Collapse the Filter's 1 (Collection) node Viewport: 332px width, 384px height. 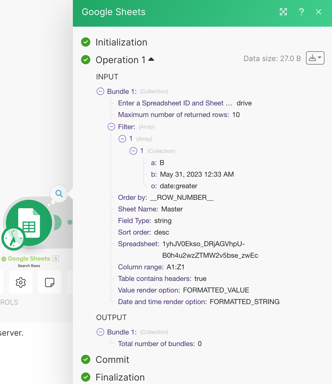pos(133,151)
